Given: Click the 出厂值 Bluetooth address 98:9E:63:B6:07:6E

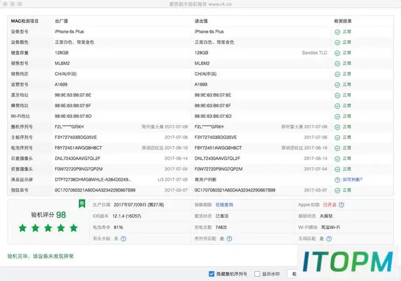Looking at the screenshot, I should click(73, 95).
